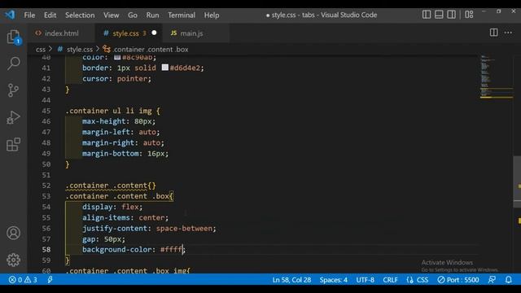Click the feedback icon in status bar

(x=492, y=280)
